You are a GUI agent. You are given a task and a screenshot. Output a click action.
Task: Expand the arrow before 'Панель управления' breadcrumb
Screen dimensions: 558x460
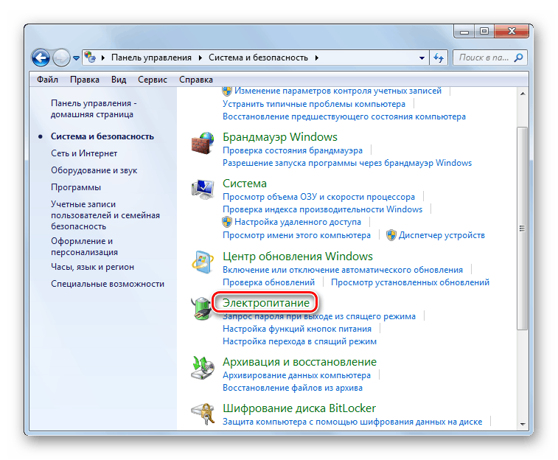pyautogui.click(x=103, y=57)
